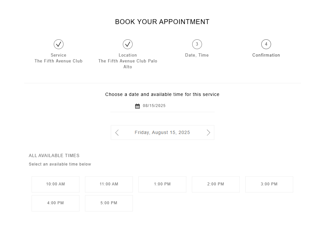Choose the 11:00 AM time slot
This screenshot has height=227, width=316.
point(109,184)
